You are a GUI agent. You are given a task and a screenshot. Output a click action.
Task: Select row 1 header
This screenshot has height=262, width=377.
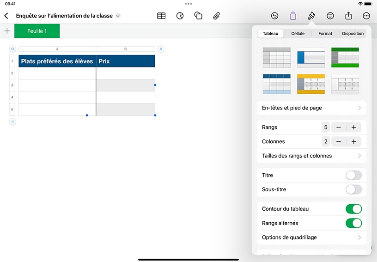point(12,61)
